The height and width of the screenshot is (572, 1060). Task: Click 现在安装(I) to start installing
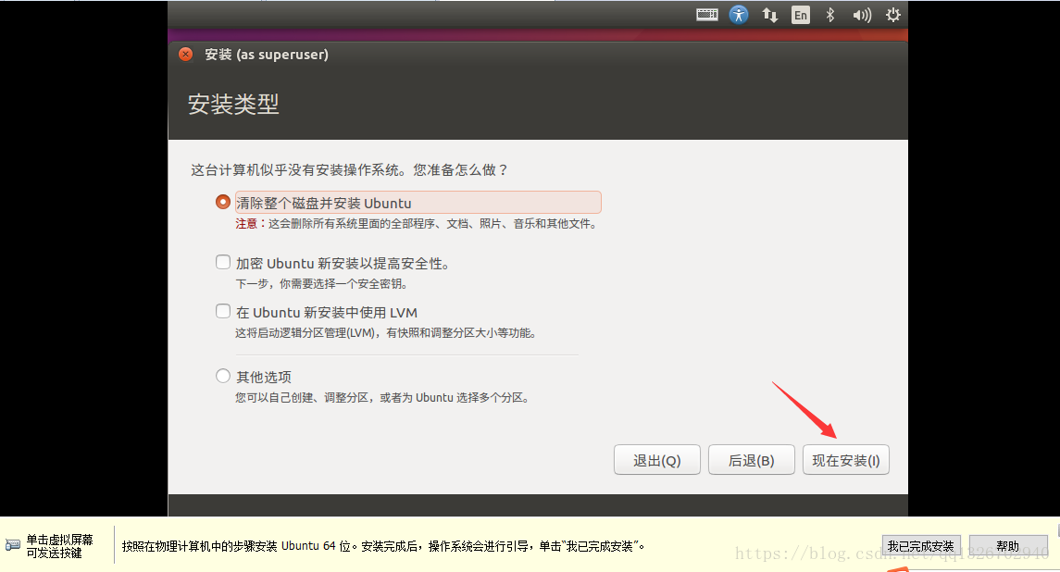coord(845,460)
